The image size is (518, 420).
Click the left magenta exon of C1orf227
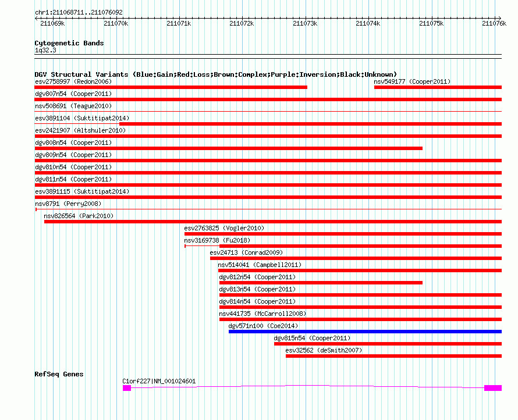pyautogui.click(x=127, y=388)
